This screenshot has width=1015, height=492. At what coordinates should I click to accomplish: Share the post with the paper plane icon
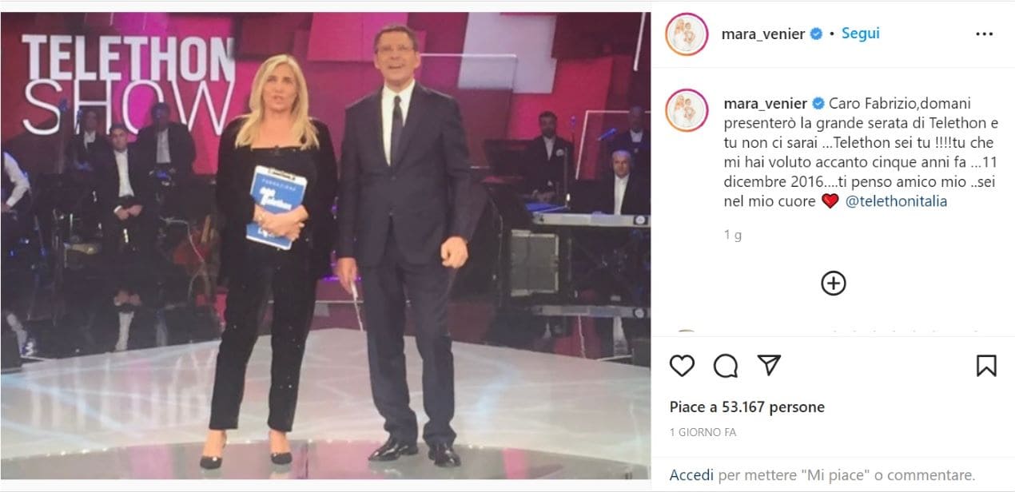point(769,366)
